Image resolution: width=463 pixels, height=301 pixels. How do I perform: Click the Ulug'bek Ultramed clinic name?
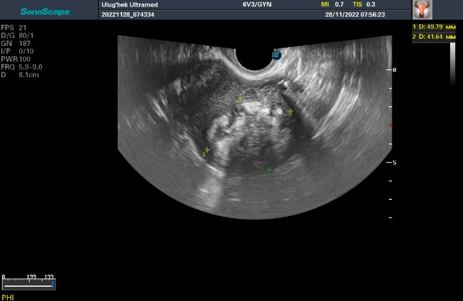pos(129,5)
